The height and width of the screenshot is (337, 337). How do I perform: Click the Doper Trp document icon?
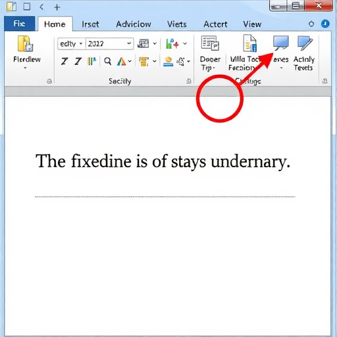tap(210, 43)
